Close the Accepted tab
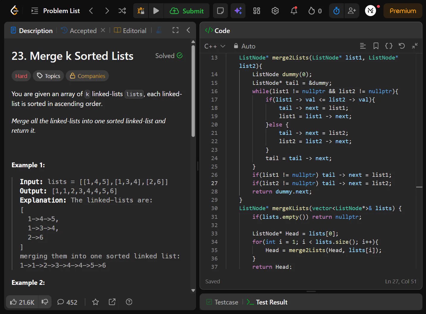Screen dimensions: 426x314 (103, 30)
